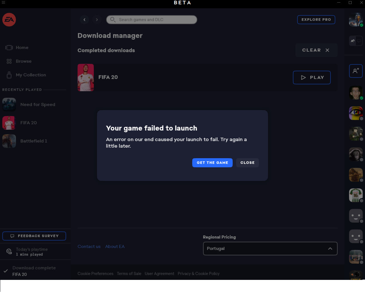
Task: Click the EA logo icon
Action: [x=9, y=20]
